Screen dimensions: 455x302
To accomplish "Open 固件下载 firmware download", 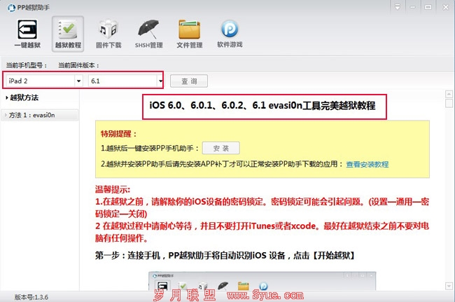I will click(x=108, y=34).
